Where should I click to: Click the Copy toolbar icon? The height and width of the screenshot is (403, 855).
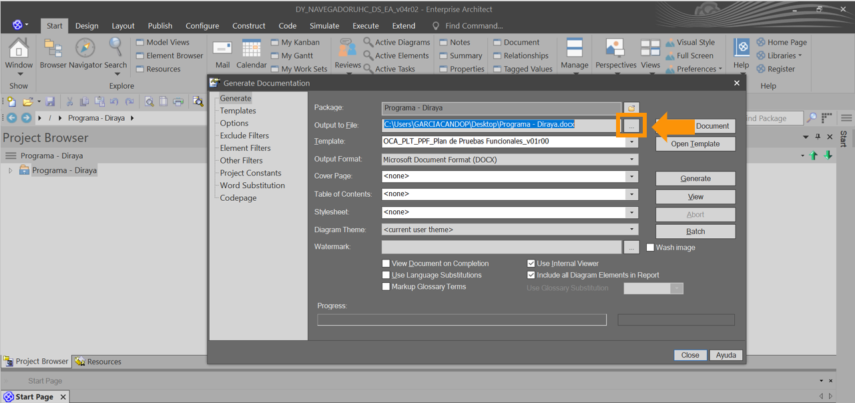[x=84, y=101]
